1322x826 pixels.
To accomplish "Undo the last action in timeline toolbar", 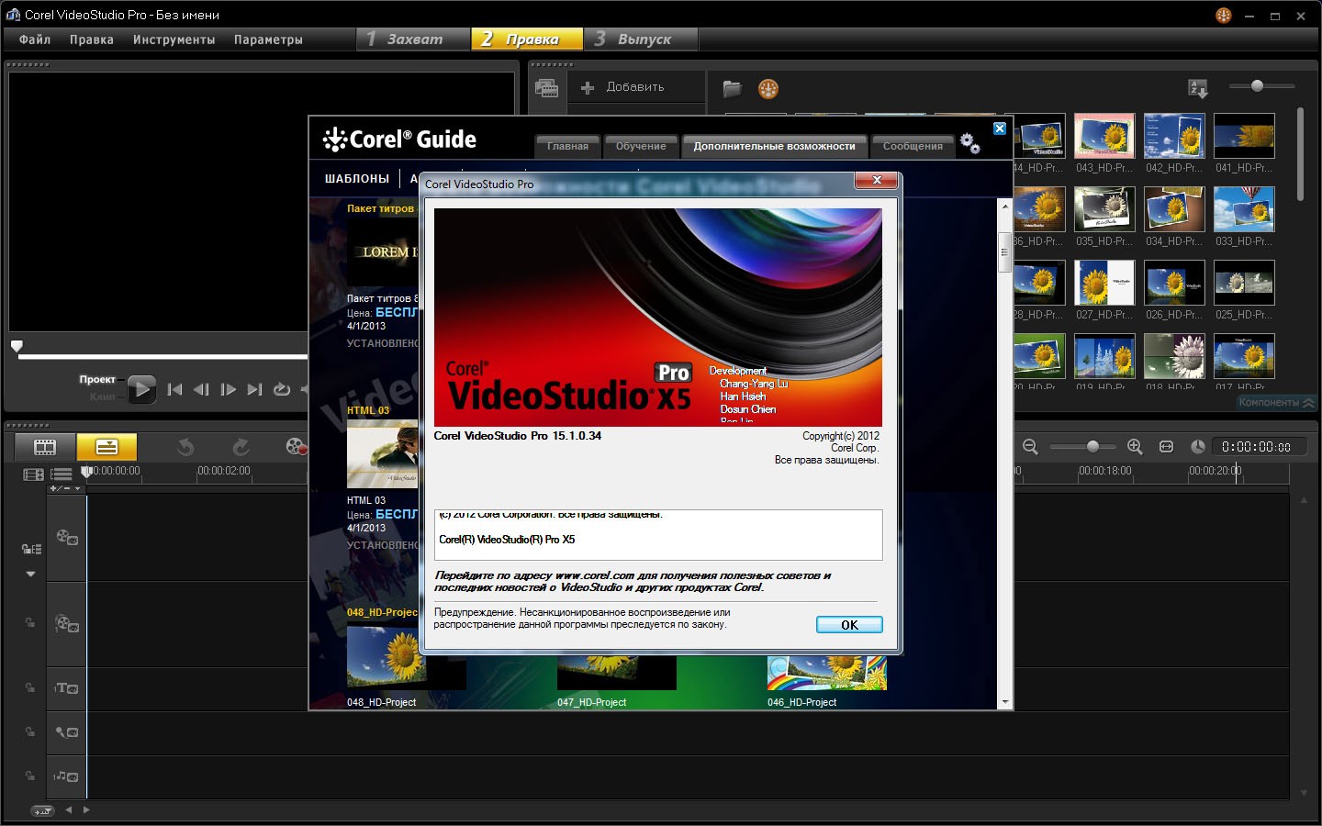I will (185, 447).
